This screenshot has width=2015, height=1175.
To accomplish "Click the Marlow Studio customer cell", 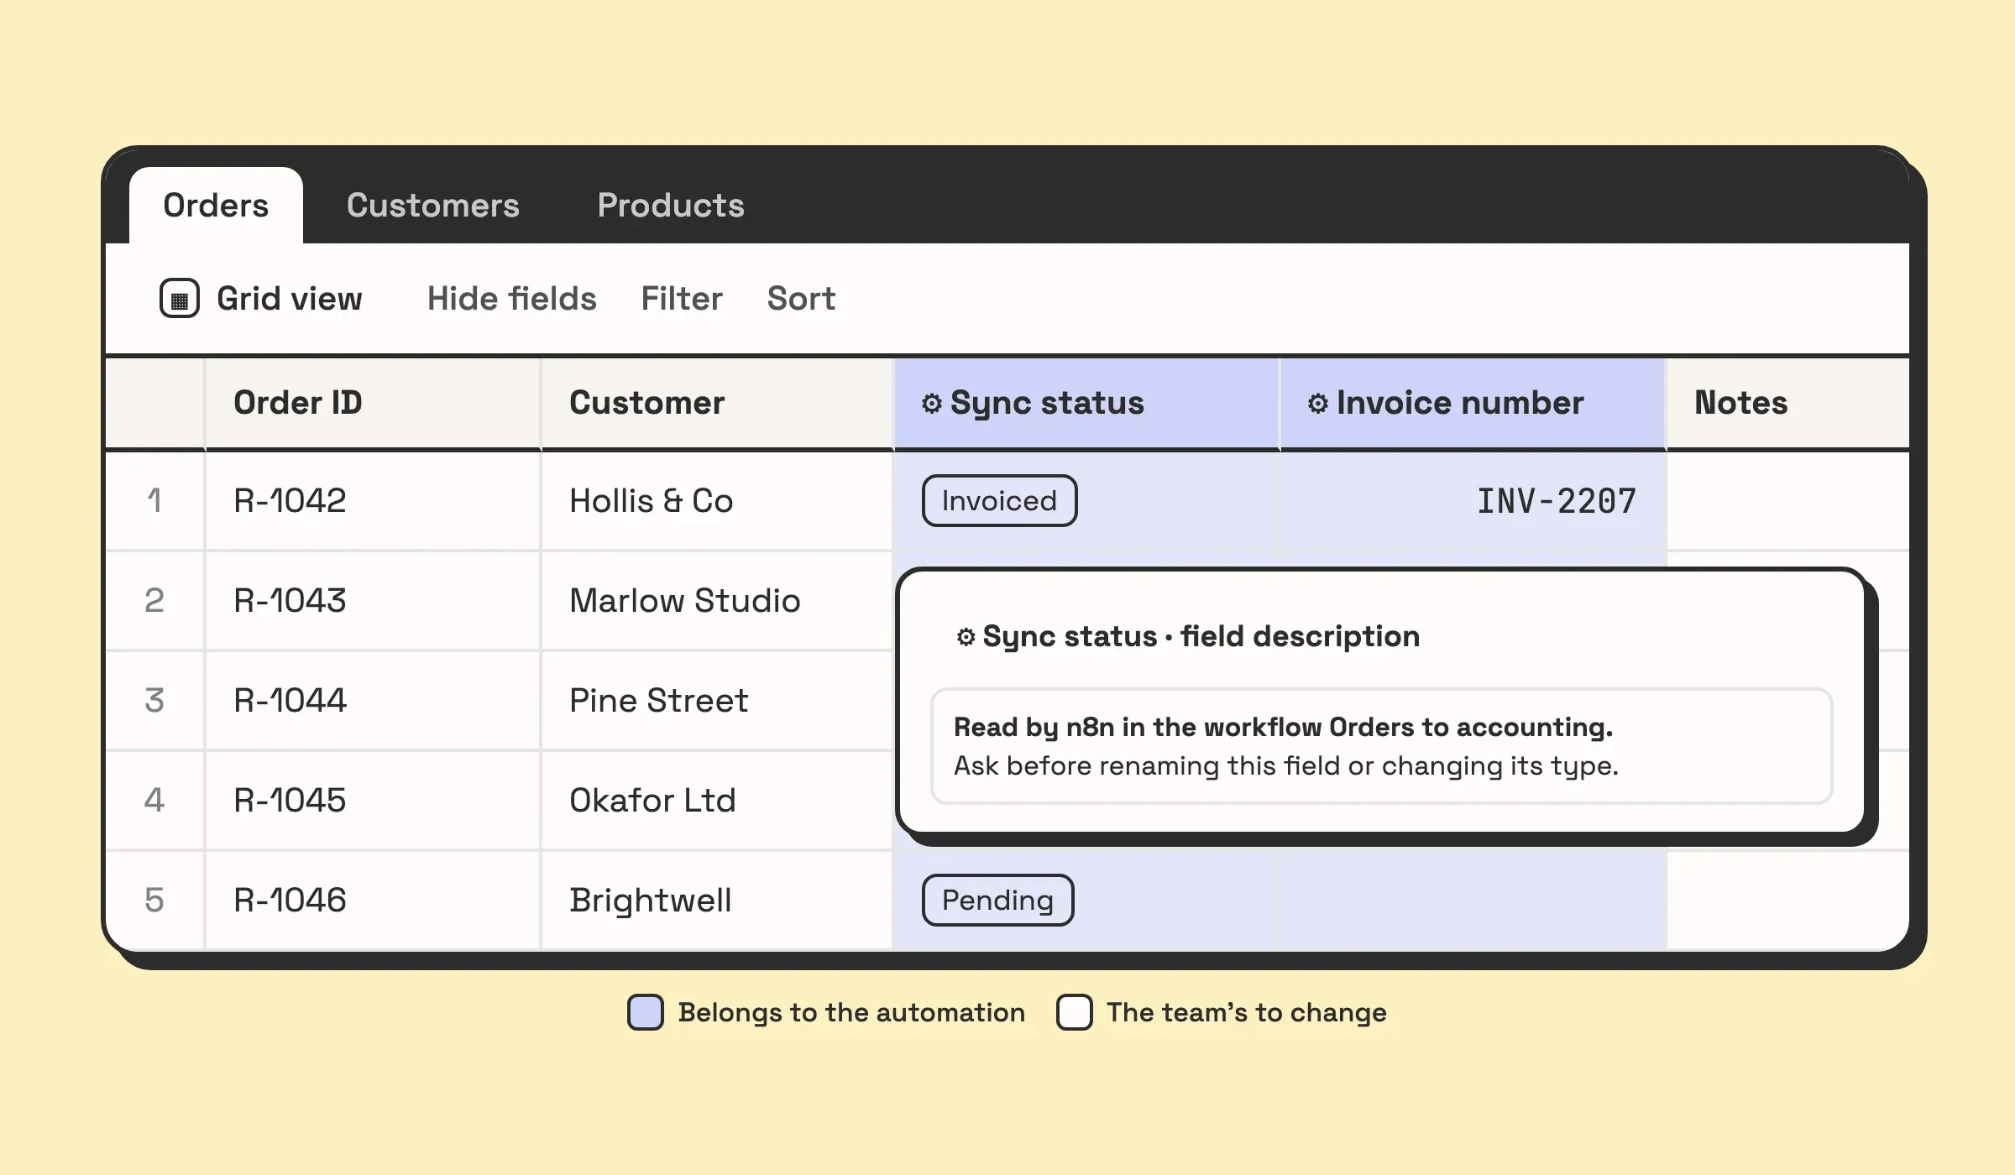I will (717, 601).
